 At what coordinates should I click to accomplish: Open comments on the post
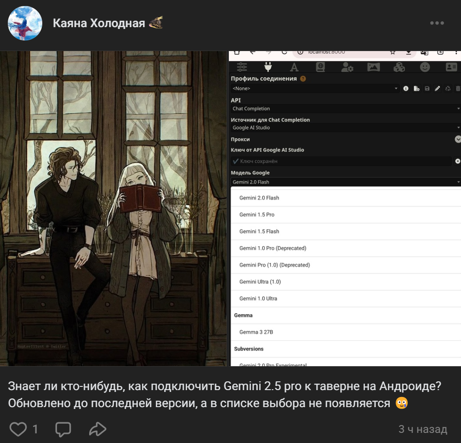click(x=63, y=429)
